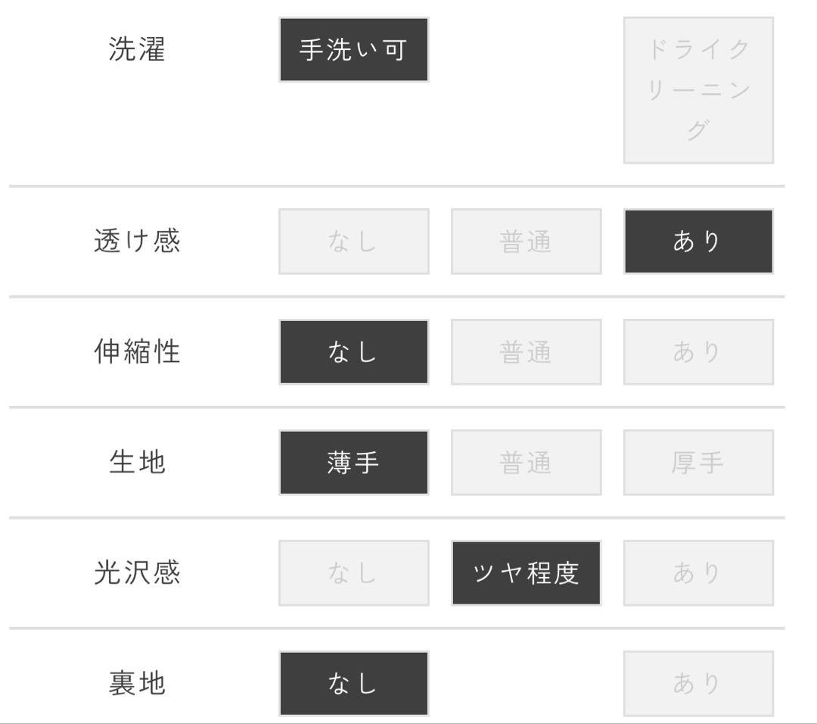Select あり for 光沢感
The width and height of the screenshot is (817, 724).
tap(698, 573)
